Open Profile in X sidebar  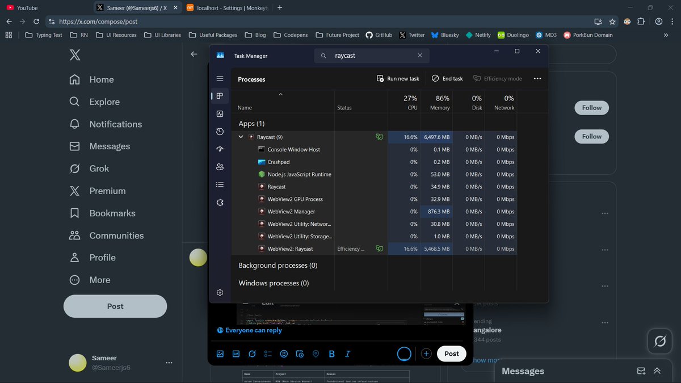92,258
